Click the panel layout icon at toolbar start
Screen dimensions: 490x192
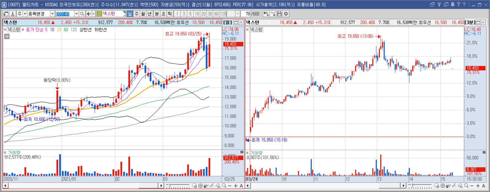tap(6, 14)
